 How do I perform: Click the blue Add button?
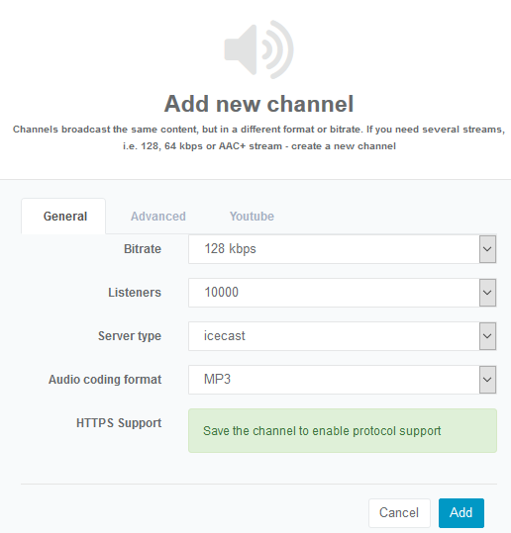(461, 512)
